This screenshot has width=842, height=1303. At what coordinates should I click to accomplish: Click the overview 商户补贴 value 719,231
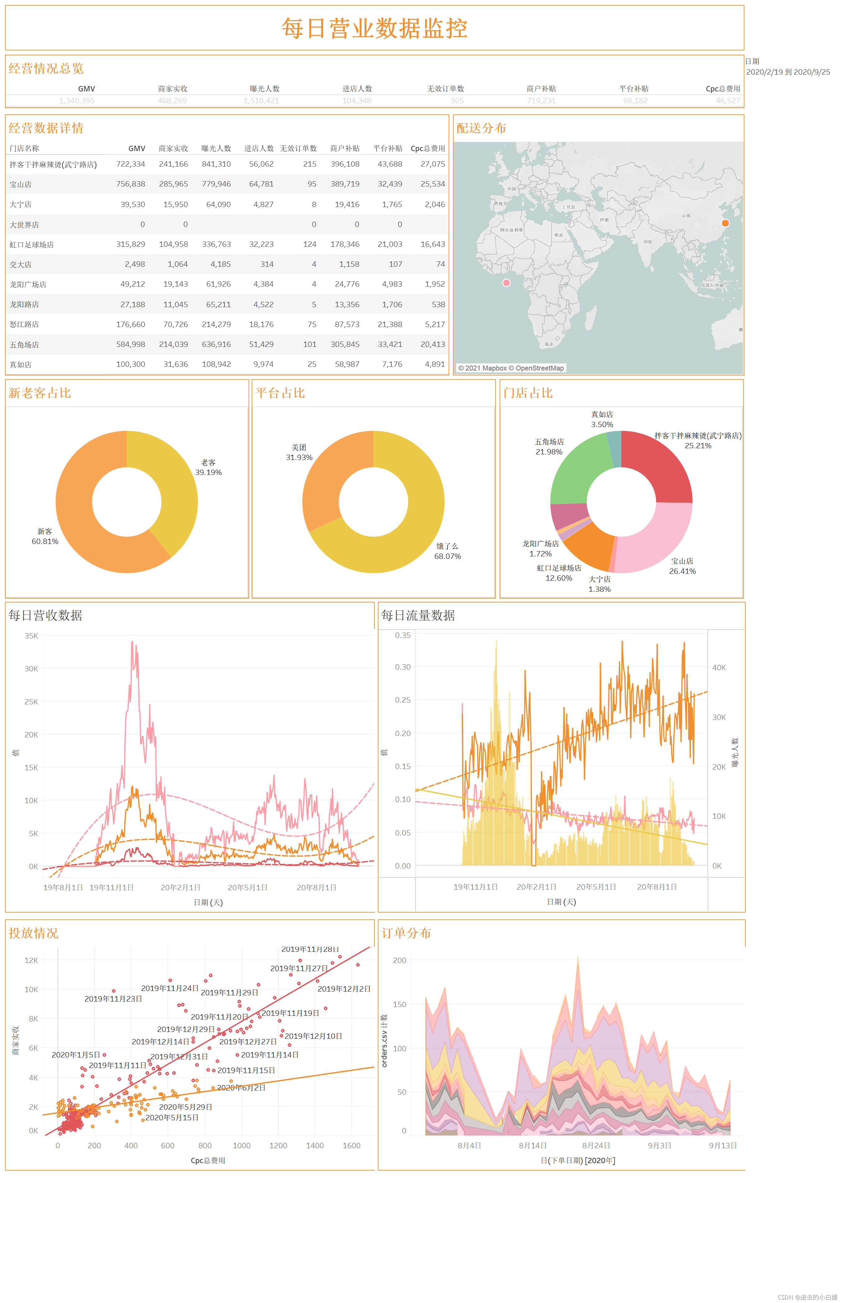pos(541,101)
